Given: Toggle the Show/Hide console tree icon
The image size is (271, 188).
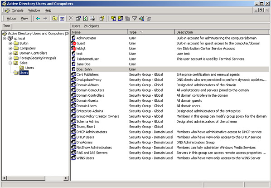Looking at the screenshot, I should [62, 18].
